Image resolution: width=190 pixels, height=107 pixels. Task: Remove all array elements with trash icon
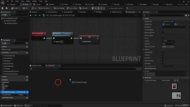pyautogui.click(x=178, y=81)
